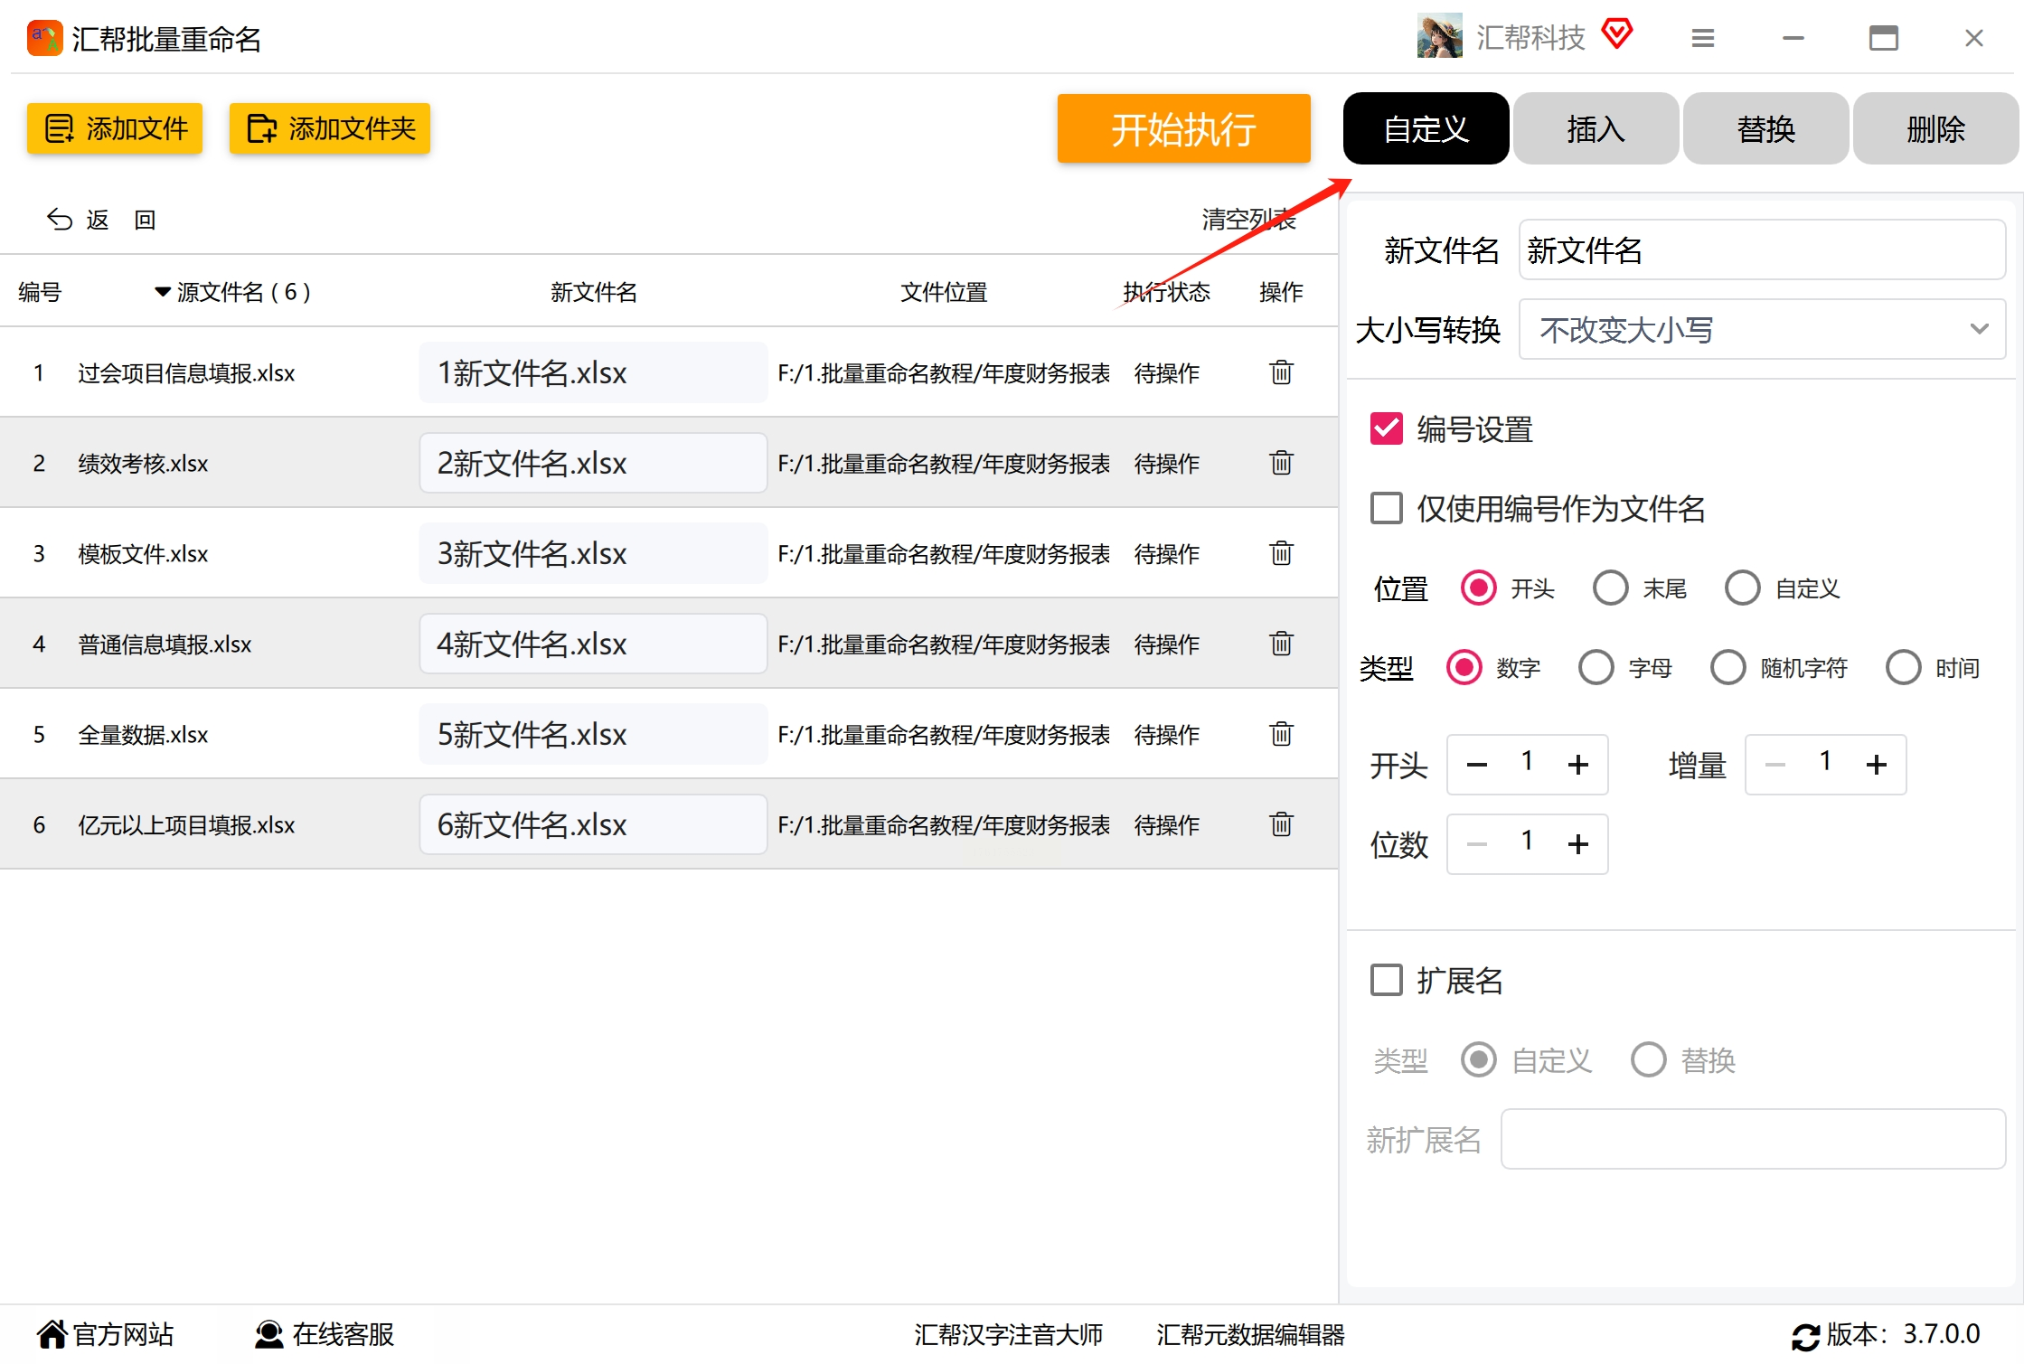This screenshot has height=1364, width=2024.
Task: Open the hamburger menu icon in title bar
Action: (x=1702, y=38)
